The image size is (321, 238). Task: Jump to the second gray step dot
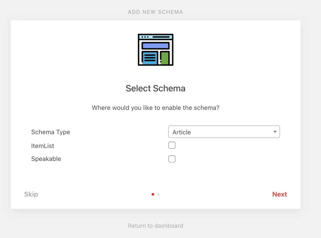point(158,194)
